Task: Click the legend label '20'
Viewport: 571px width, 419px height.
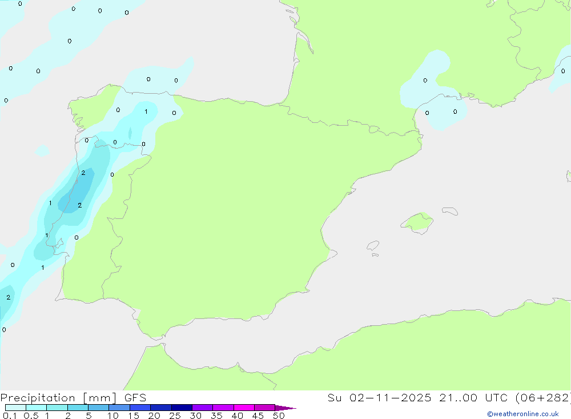Action: pyautogui.click(x=154, y=416)
